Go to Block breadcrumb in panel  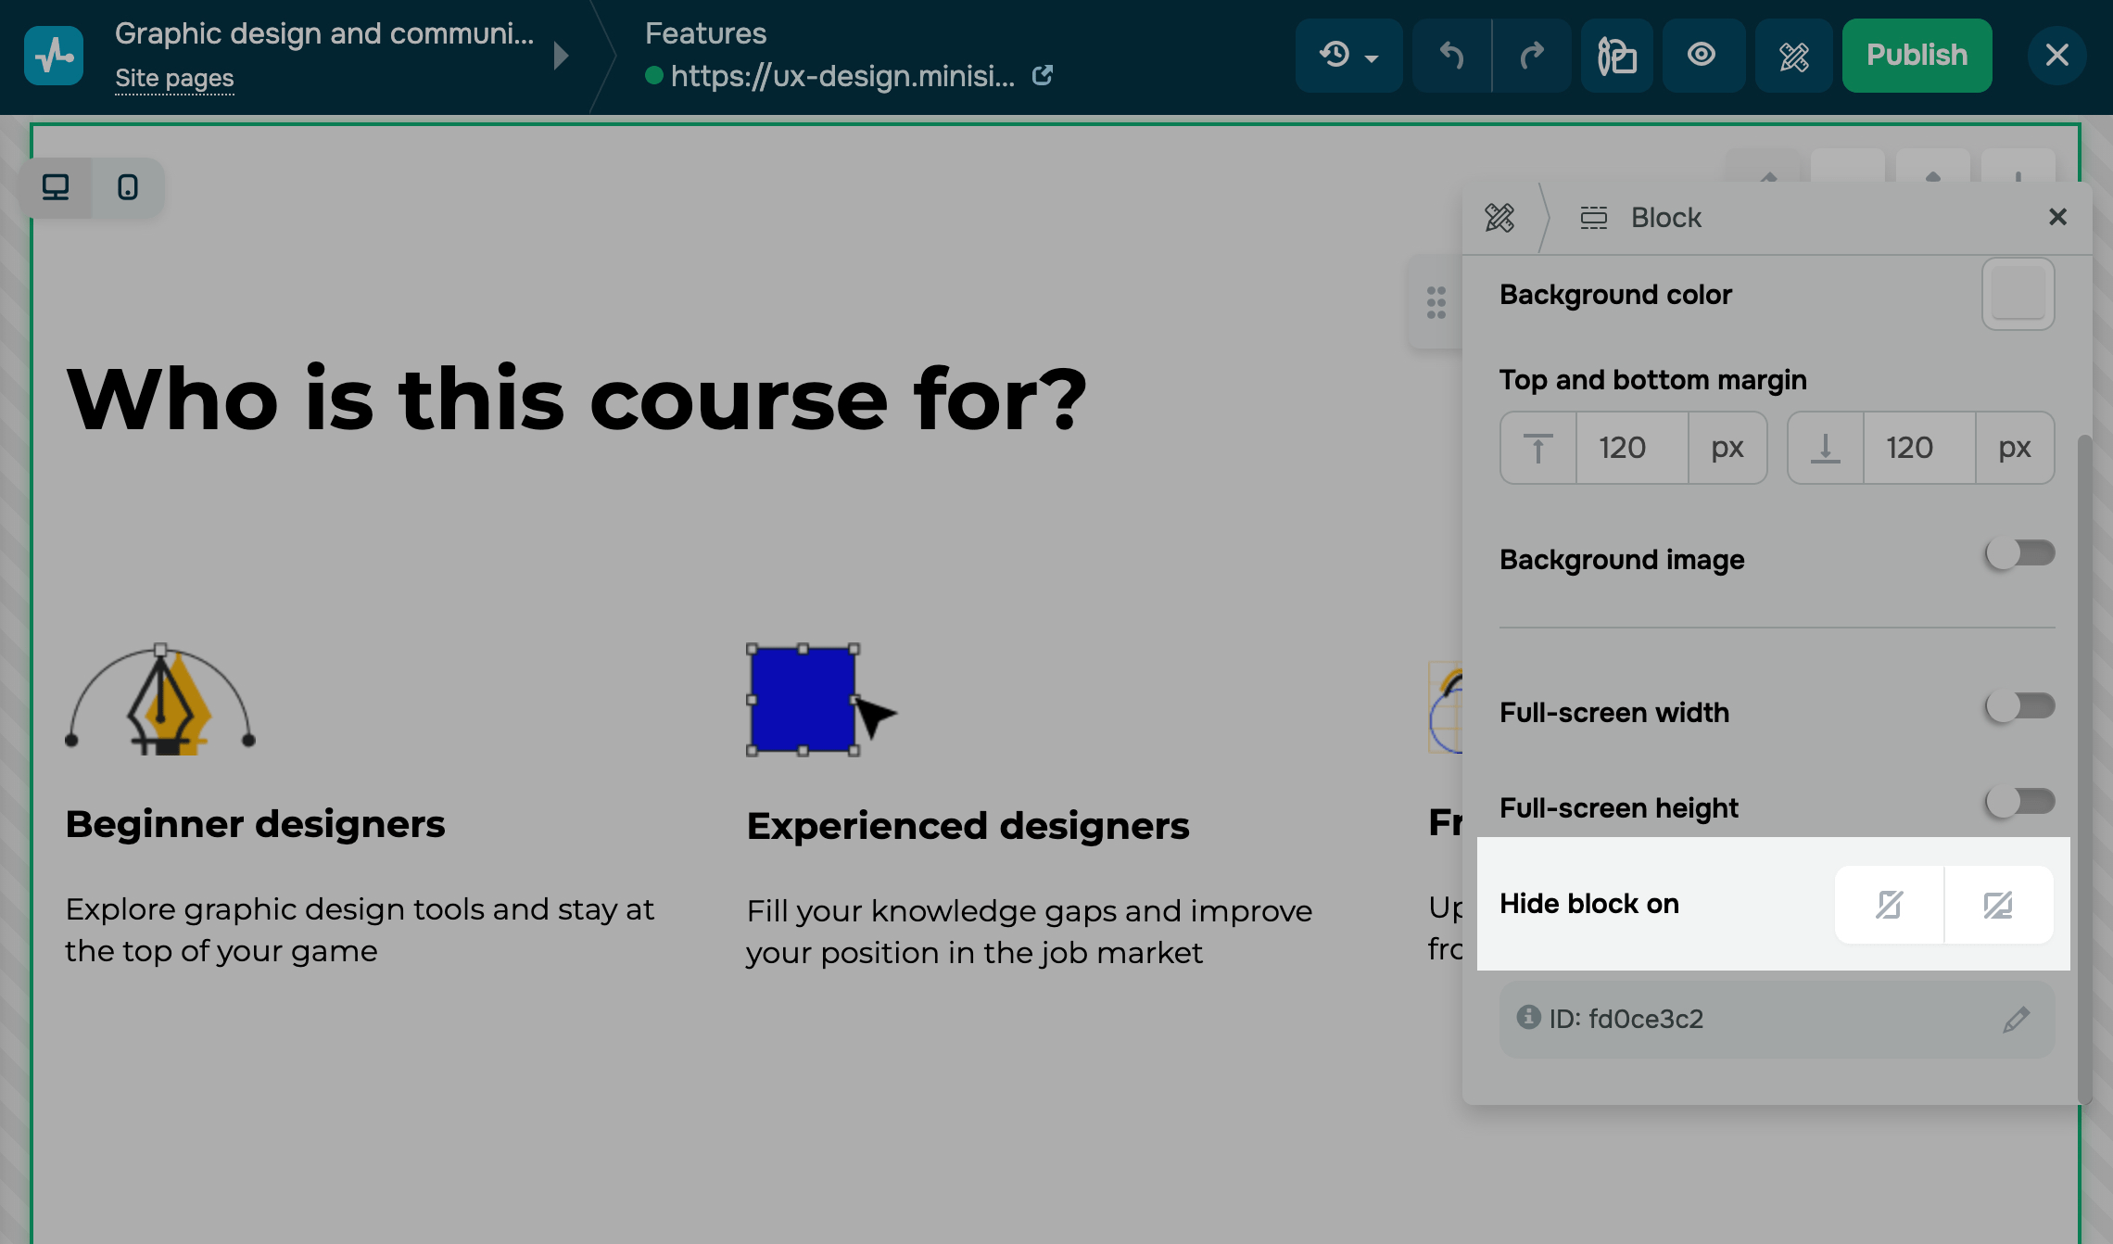1664,218
